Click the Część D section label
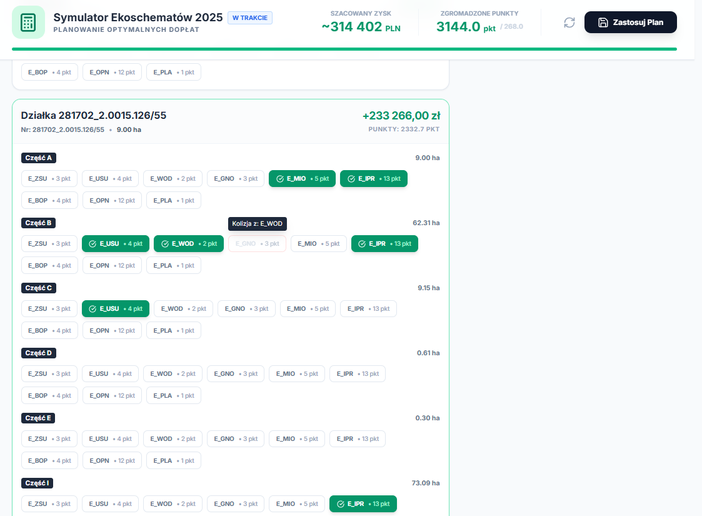The width and height of the screenshot is (702, 516). pos(39,353)
